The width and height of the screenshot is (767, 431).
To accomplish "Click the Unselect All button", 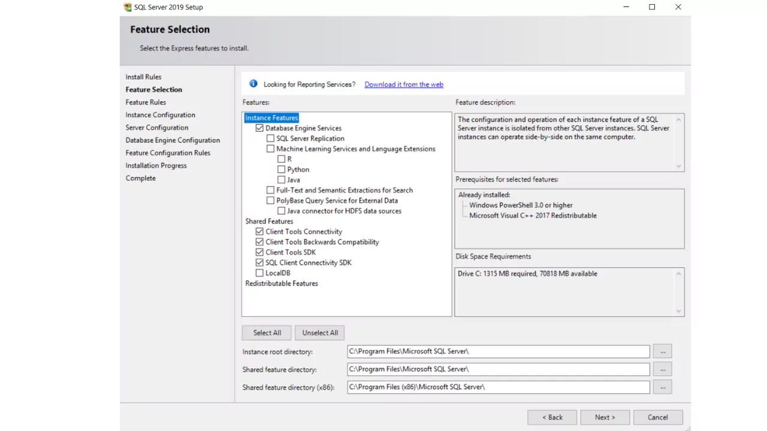I will tap(320, 333).
